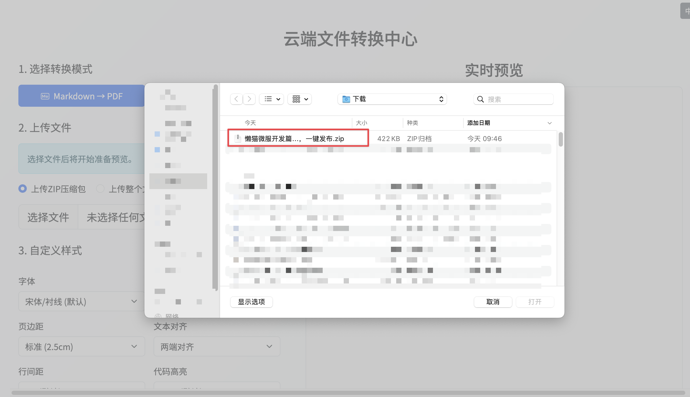
Task: Click the file list vertical scrollbar
Action: pos(561,139)
